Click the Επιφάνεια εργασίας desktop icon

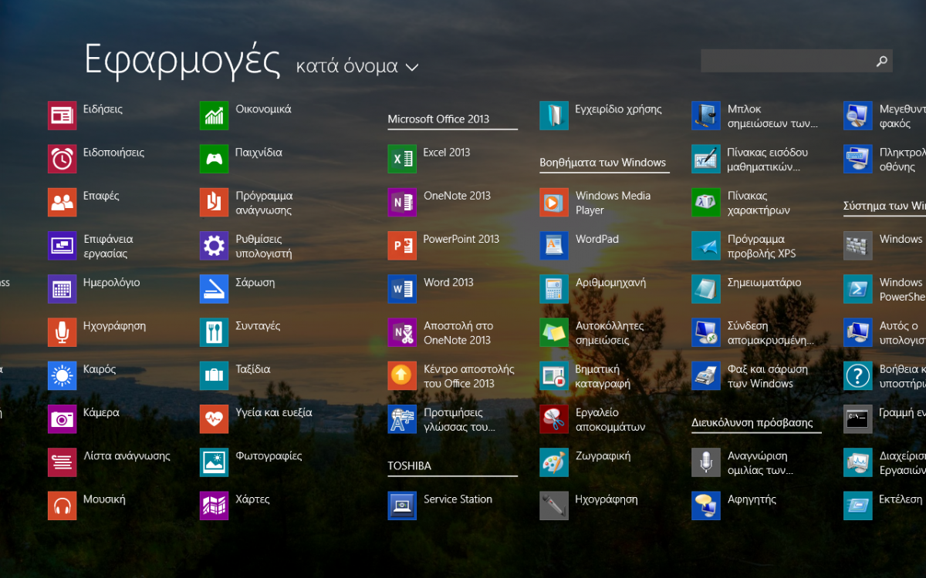point(62,246)
